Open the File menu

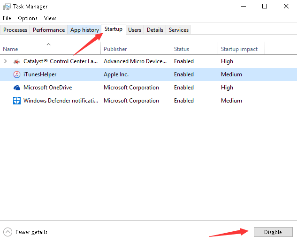[x=7, y=18]
